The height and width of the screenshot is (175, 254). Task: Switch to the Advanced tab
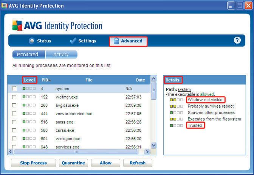click(128, 41)
